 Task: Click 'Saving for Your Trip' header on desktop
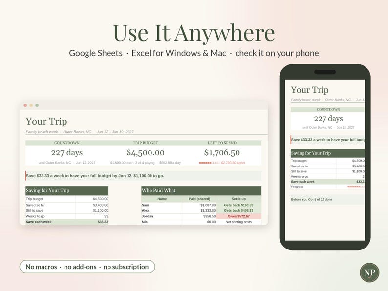(67, 190)
